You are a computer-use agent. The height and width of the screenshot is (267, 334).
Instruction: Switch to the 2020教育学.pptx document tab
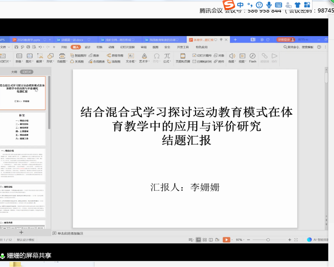28,40
